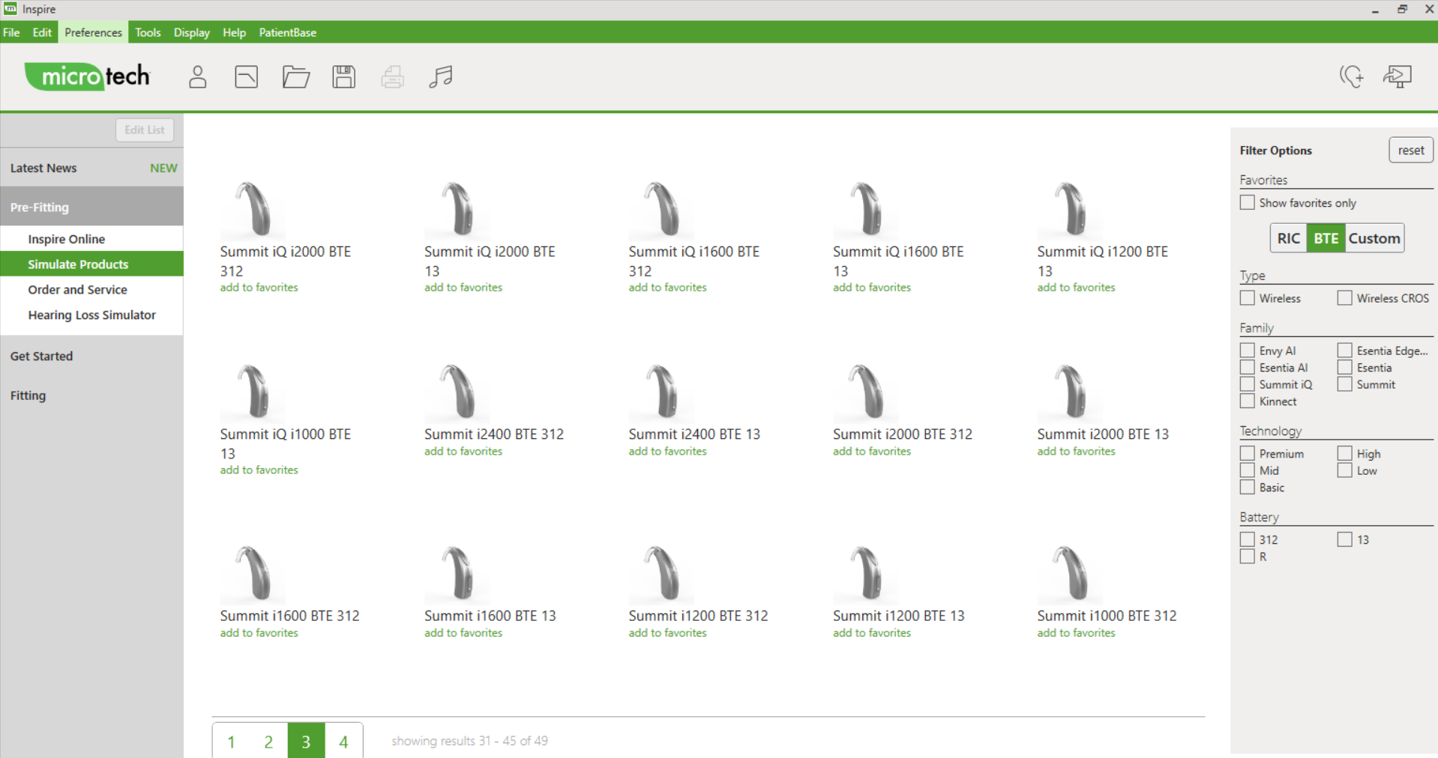Check the Envy AI family filter

click(1248, 351)
